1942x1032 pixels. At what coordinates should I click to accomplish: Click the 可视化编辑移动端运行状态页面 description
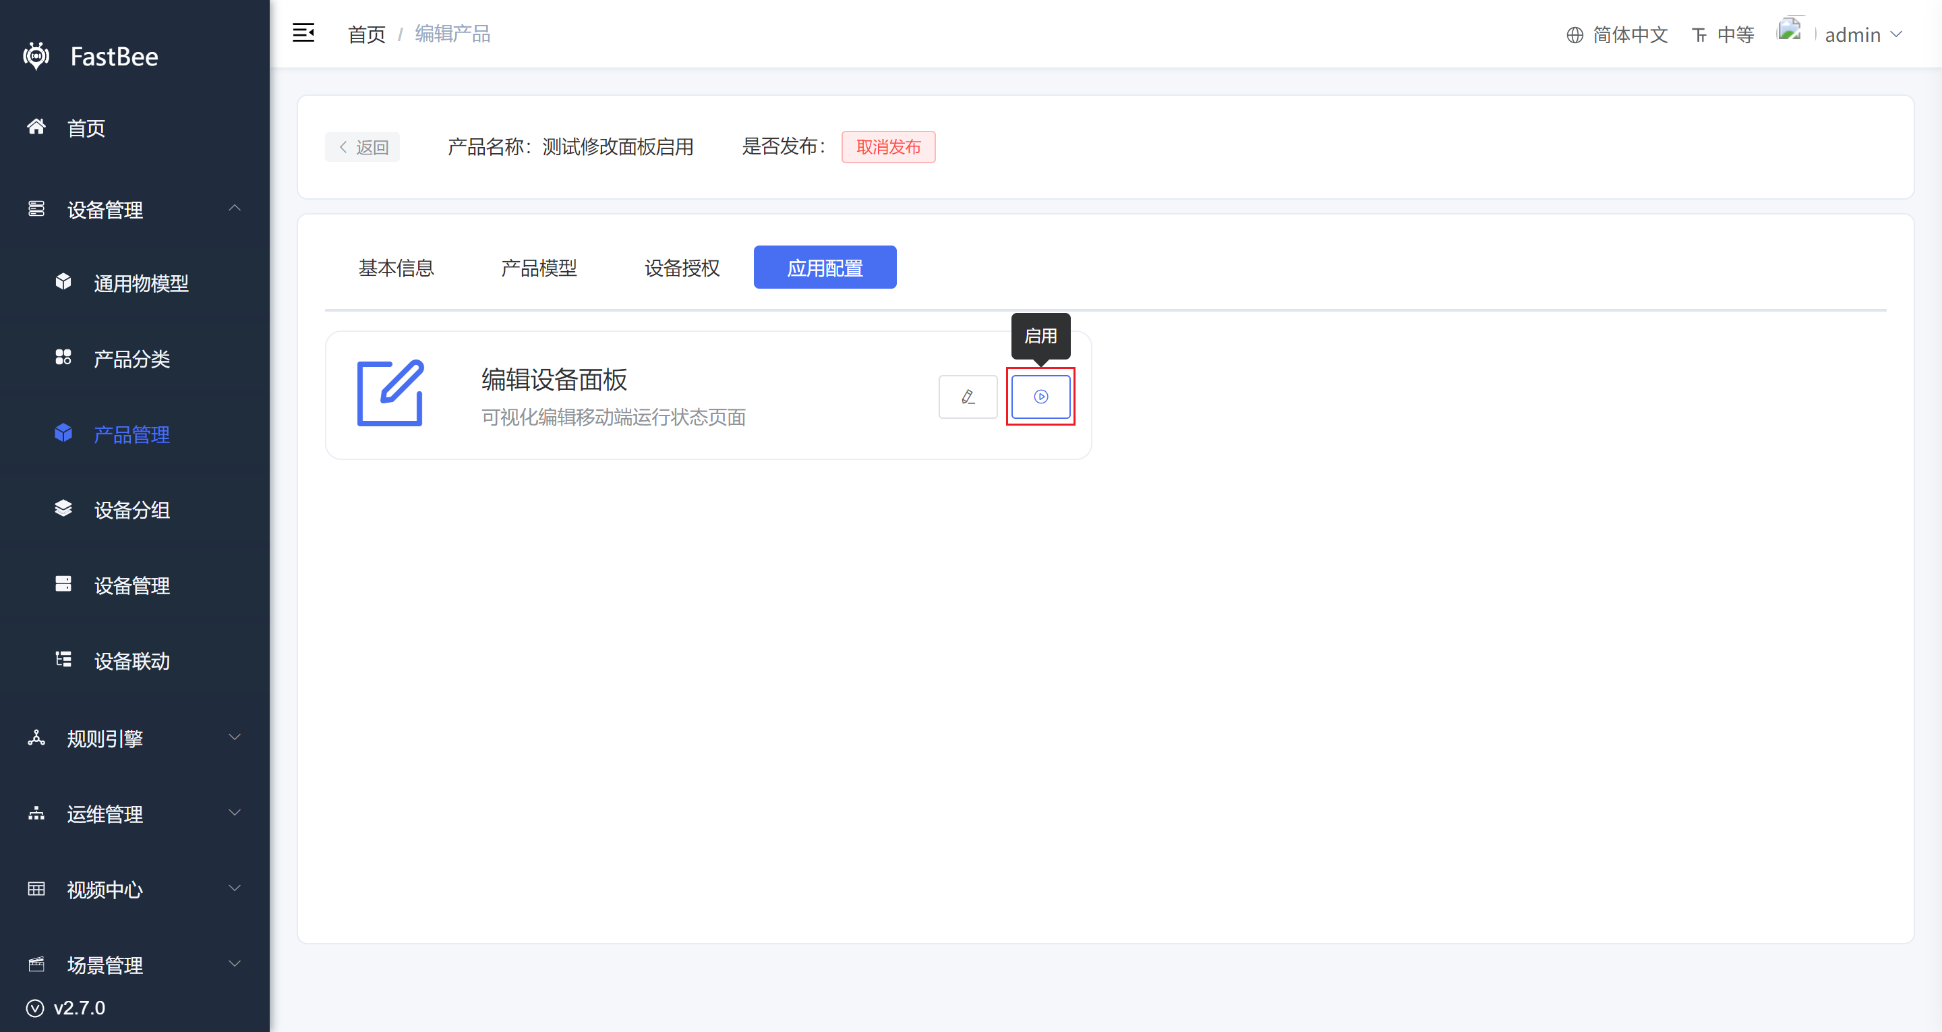click(614, 417)
